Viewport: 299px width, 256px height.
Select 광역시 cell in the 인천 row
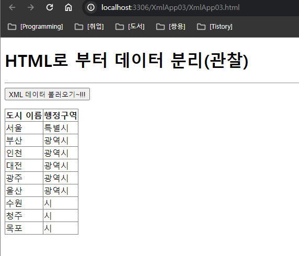(x=61, y=153)
